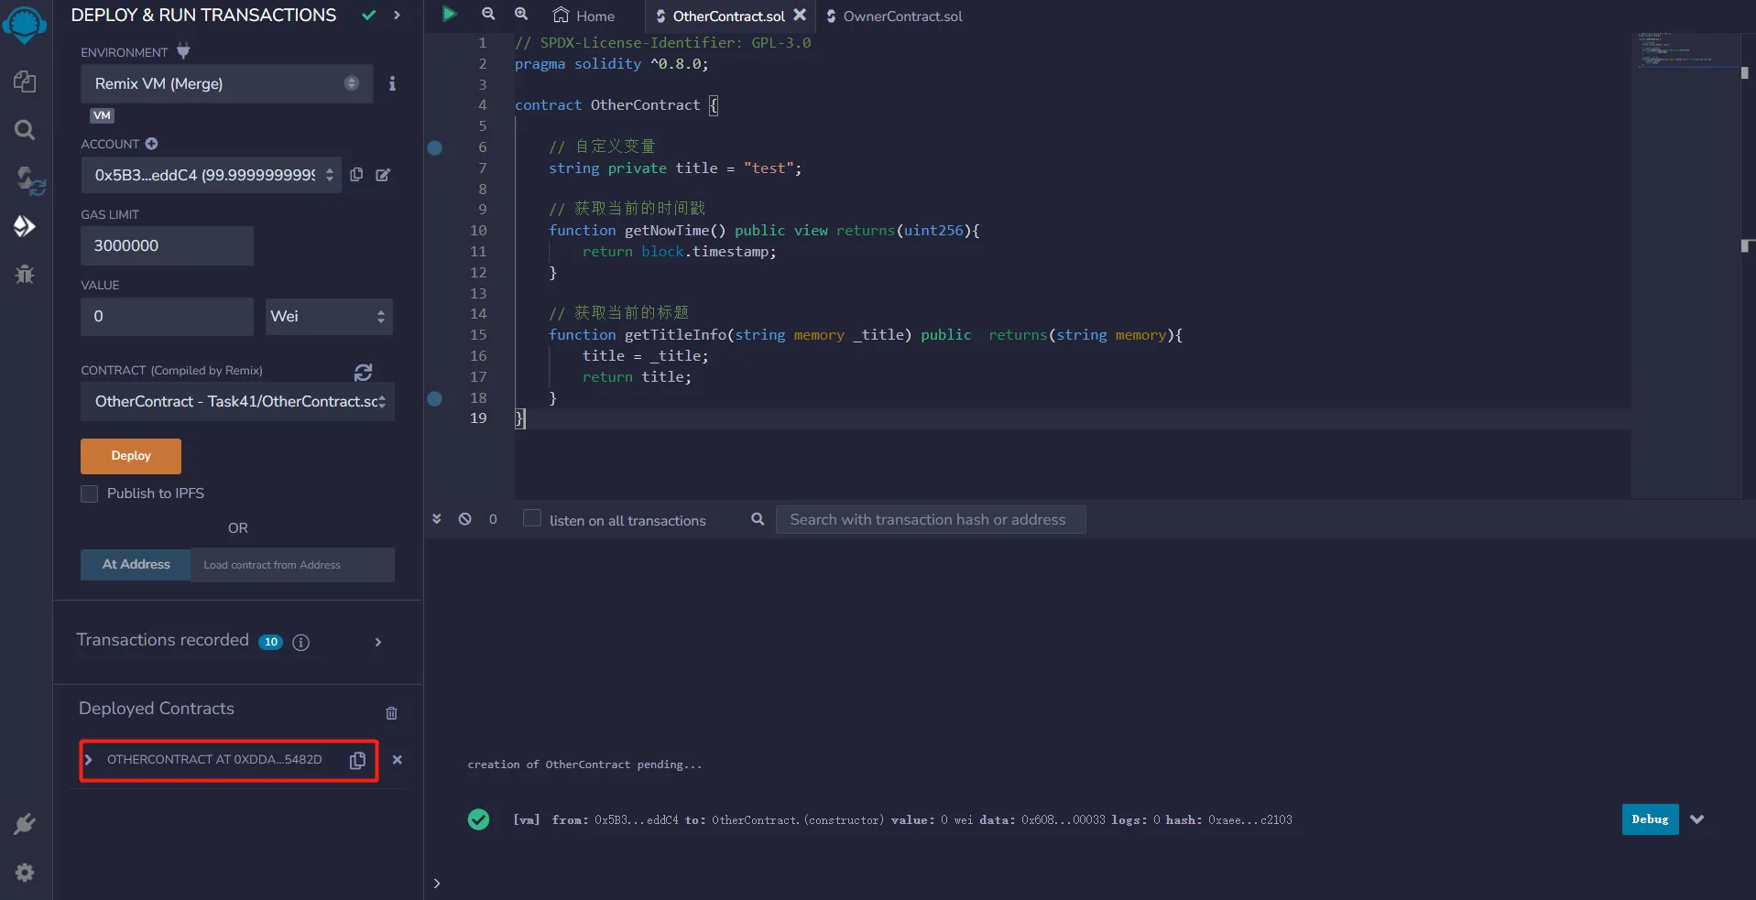Click the environment info icon
Viewport: 1756px width, 900px height.
[x=392, y=83]
